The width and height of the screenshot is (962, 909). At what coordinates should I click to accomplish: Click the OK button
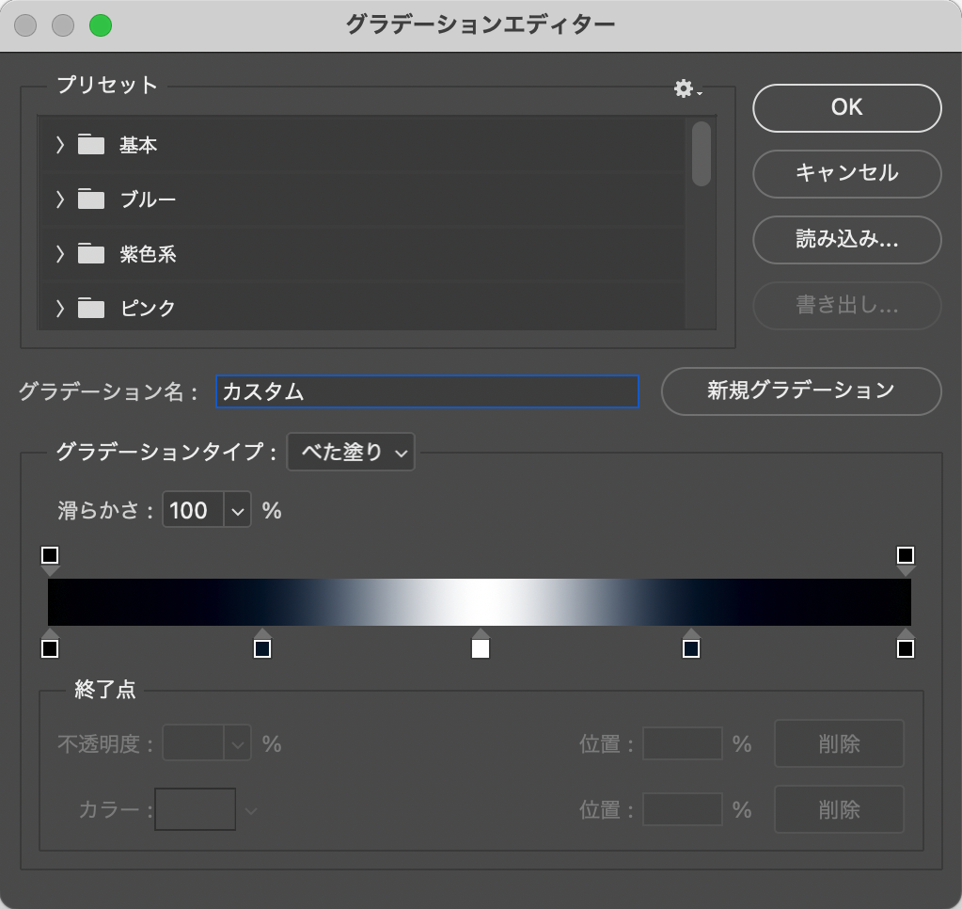click(x=846, y=108)
